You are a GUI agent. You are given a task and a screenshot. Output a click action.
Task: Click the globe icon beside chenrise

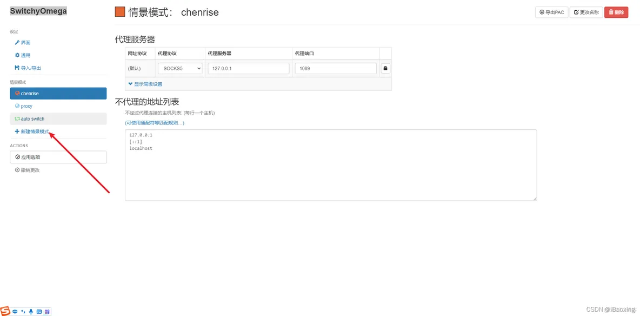click(x=17, y=93)
